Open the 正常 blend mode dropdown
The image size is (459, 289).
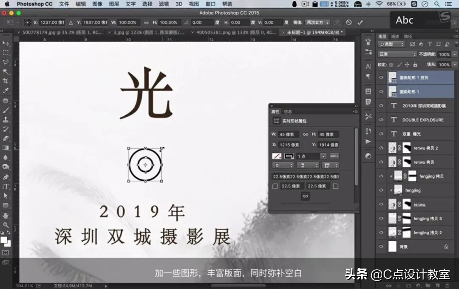tap(397, 54)
